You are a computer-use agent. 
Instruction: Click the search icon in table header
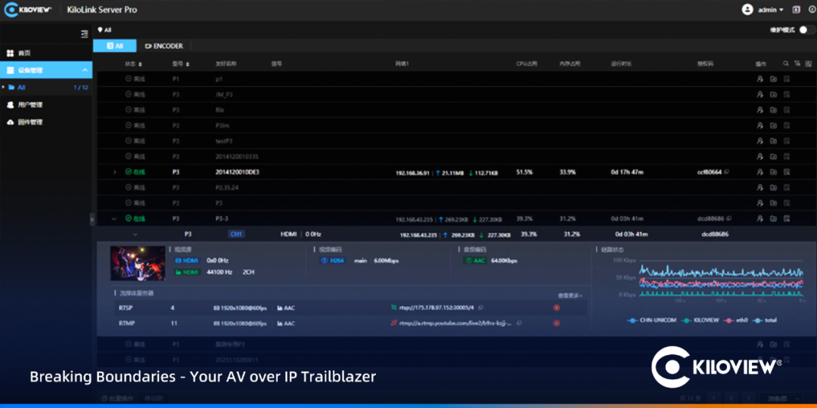pos(786,63)
